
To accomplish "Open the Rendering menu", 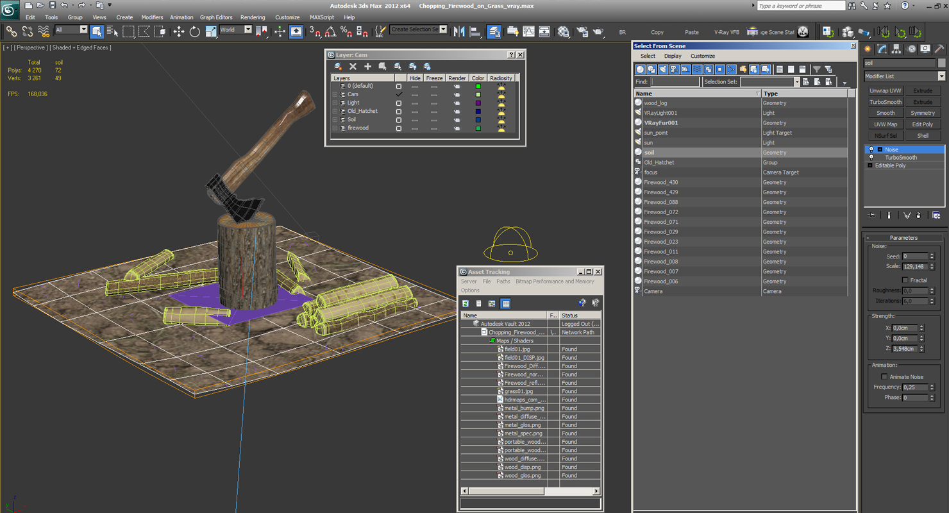I will pyautogui.click(x=253, y=17).
